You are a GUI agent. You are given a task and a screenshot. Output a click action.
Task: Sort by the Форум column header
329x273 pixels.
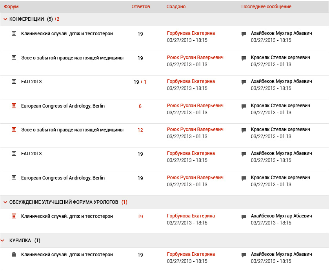[x=11, y=7]
